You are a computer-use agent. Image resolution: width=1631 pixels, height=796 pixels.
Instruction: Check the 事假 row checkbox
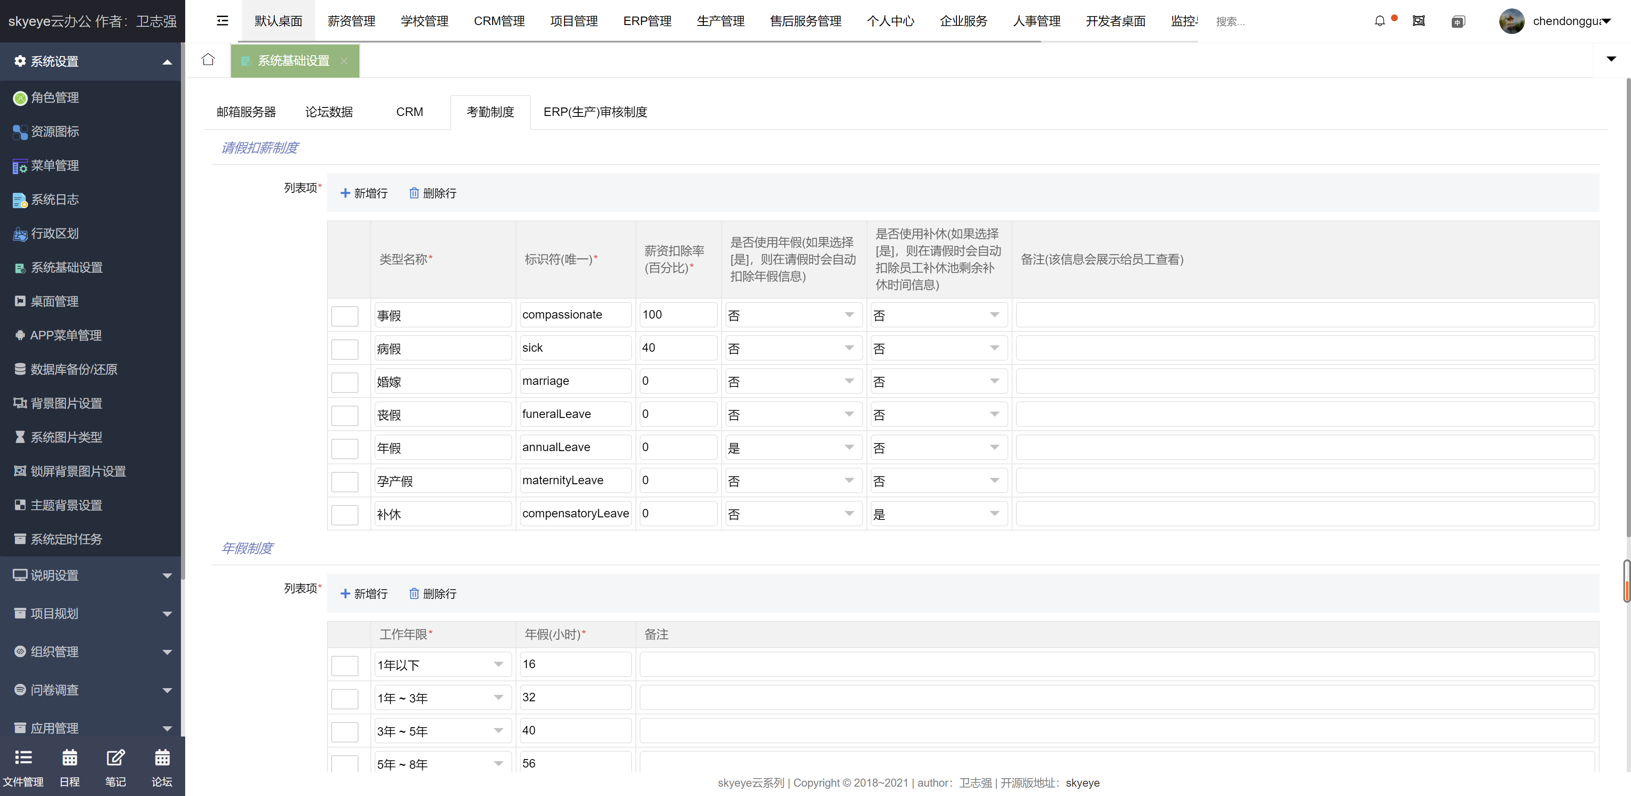[347, 314]
